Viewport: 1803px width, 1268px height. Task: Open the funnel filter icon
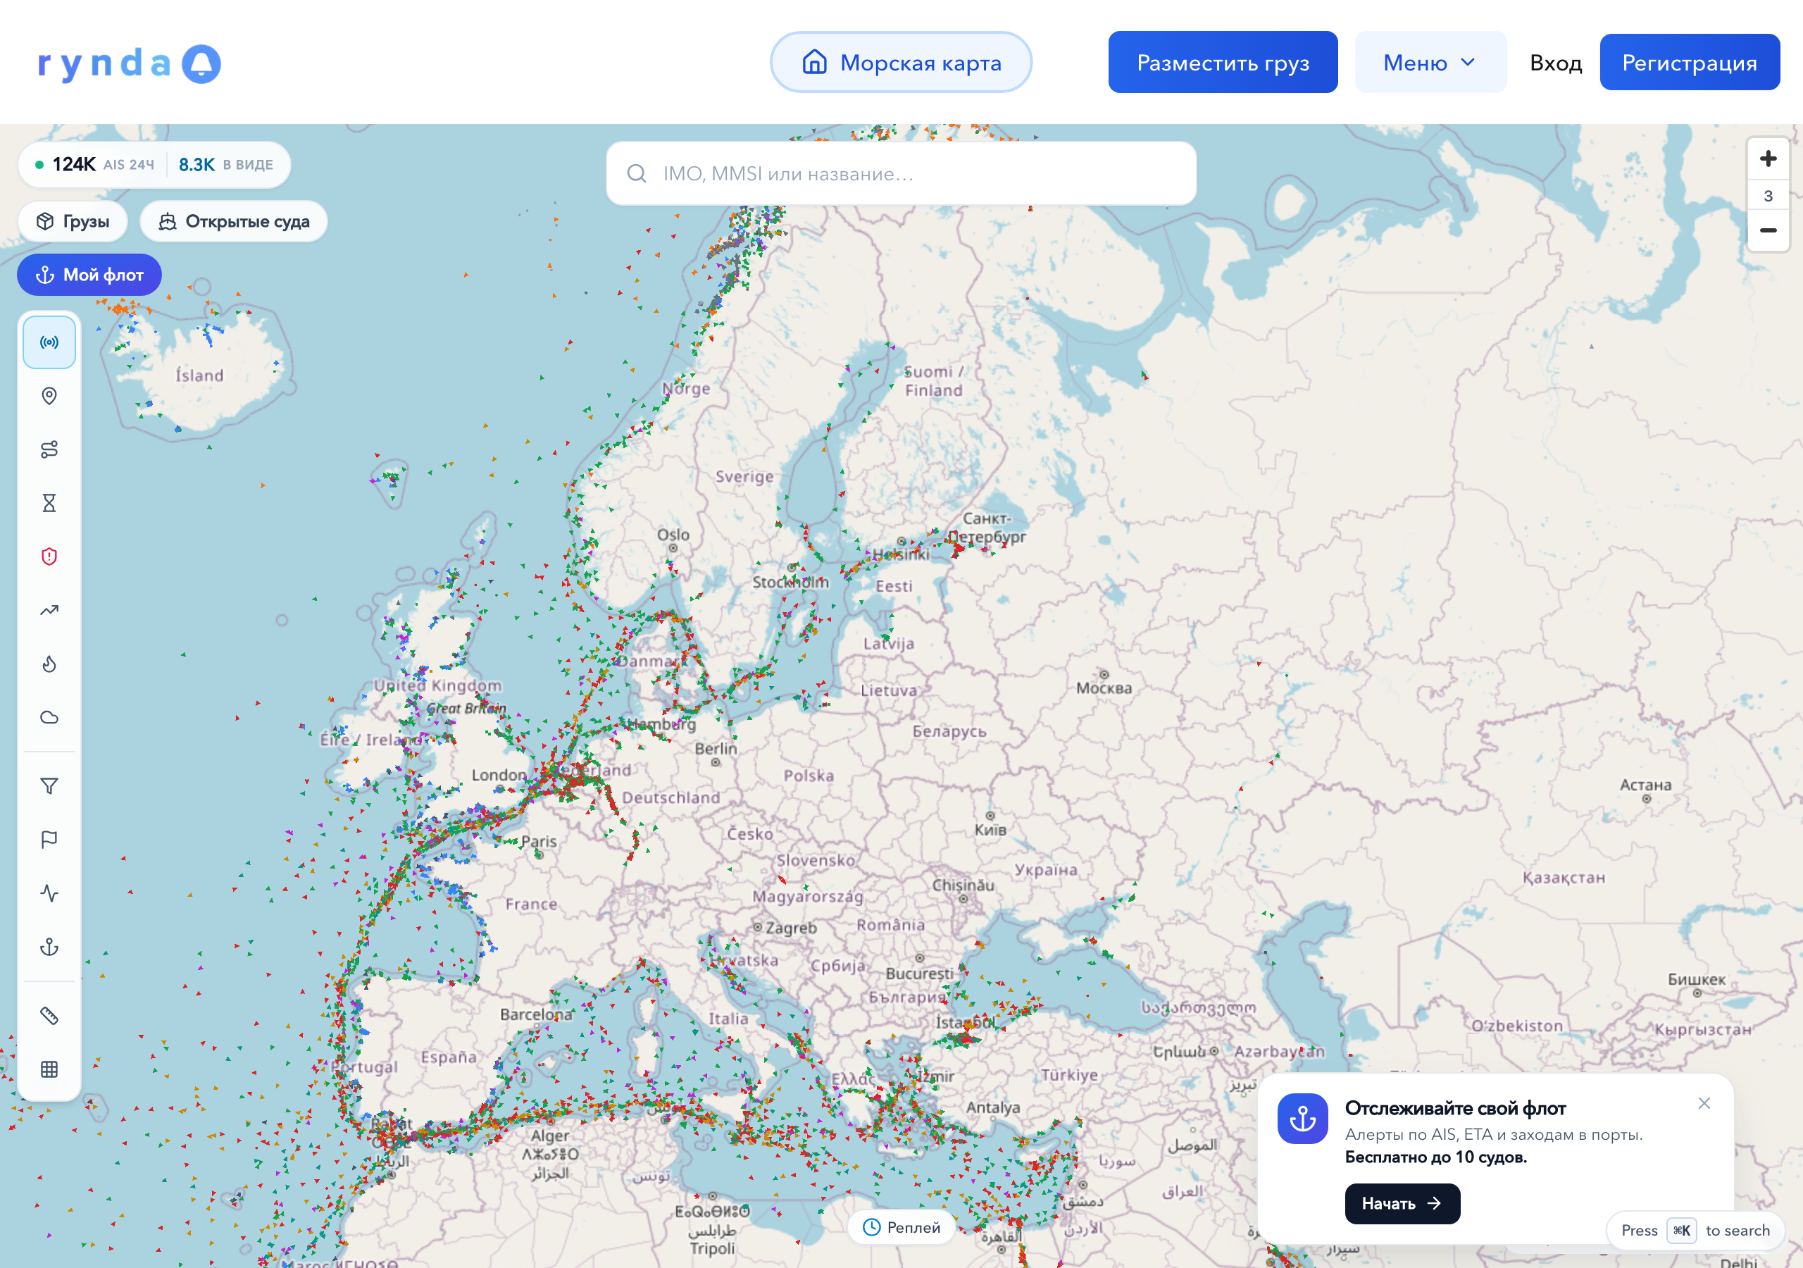(49, 786)
